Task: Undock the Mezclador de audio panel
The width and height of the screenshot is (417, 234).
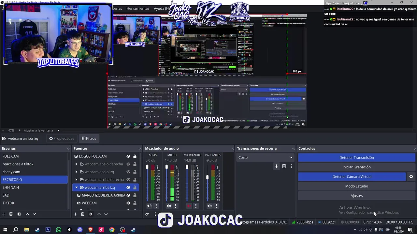Action: coord(232,149)
